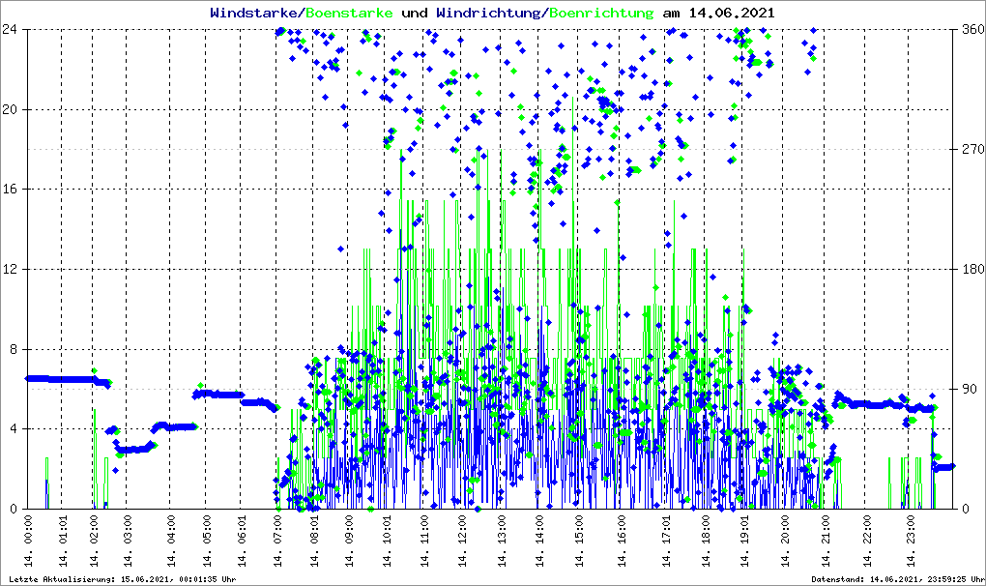This screenshot has width=986, height=586.
Task: Click the green 'Boenrichtung' title word
Action: pyautogui.click(x=601, y=13)
